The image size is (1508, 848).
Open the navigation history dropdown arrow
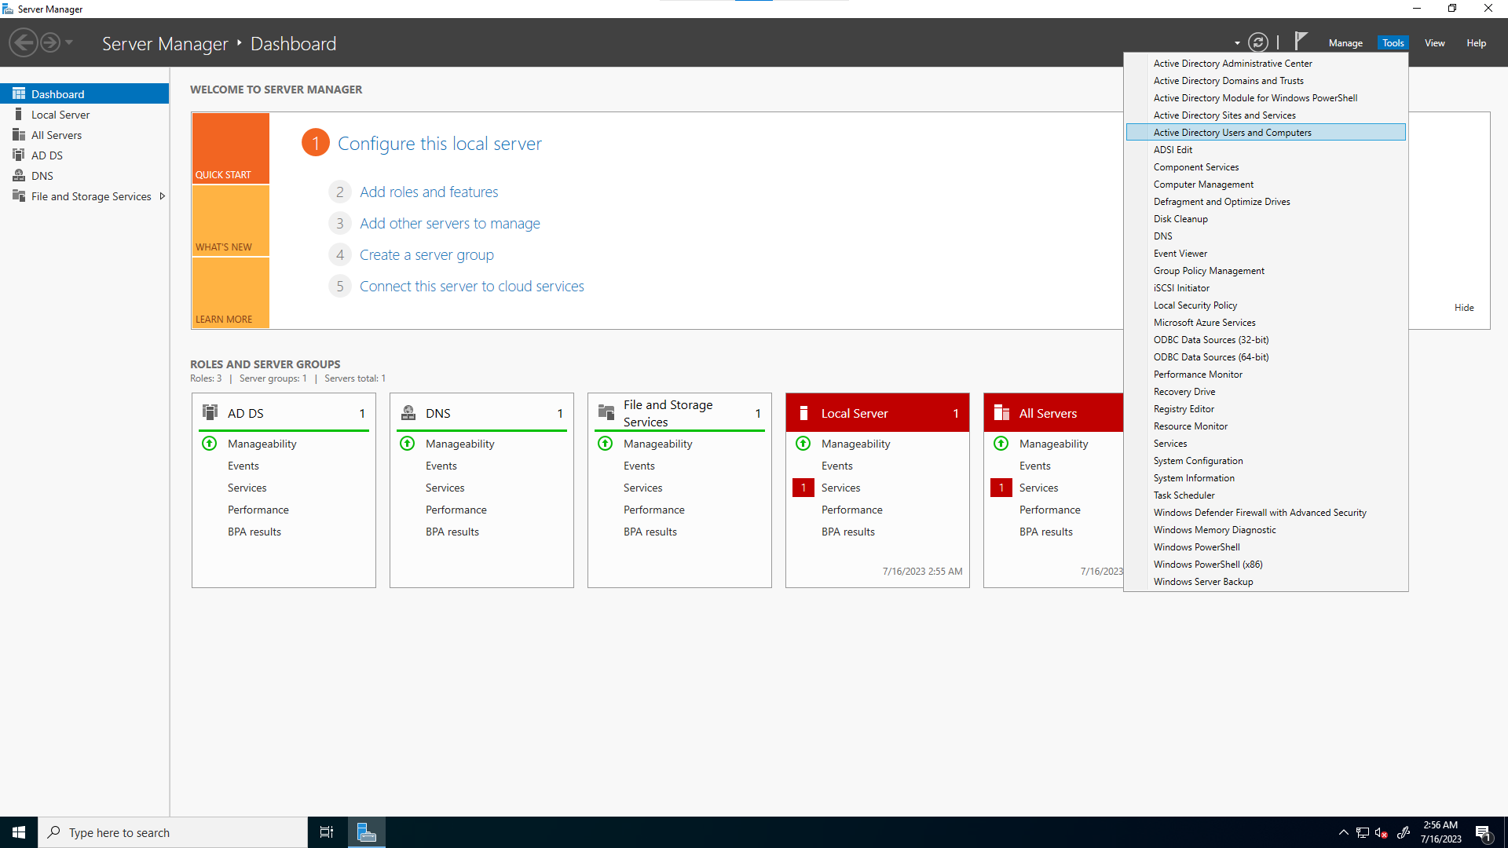[69, 42]
